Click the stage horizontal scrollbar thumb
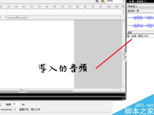 [36, 90]
